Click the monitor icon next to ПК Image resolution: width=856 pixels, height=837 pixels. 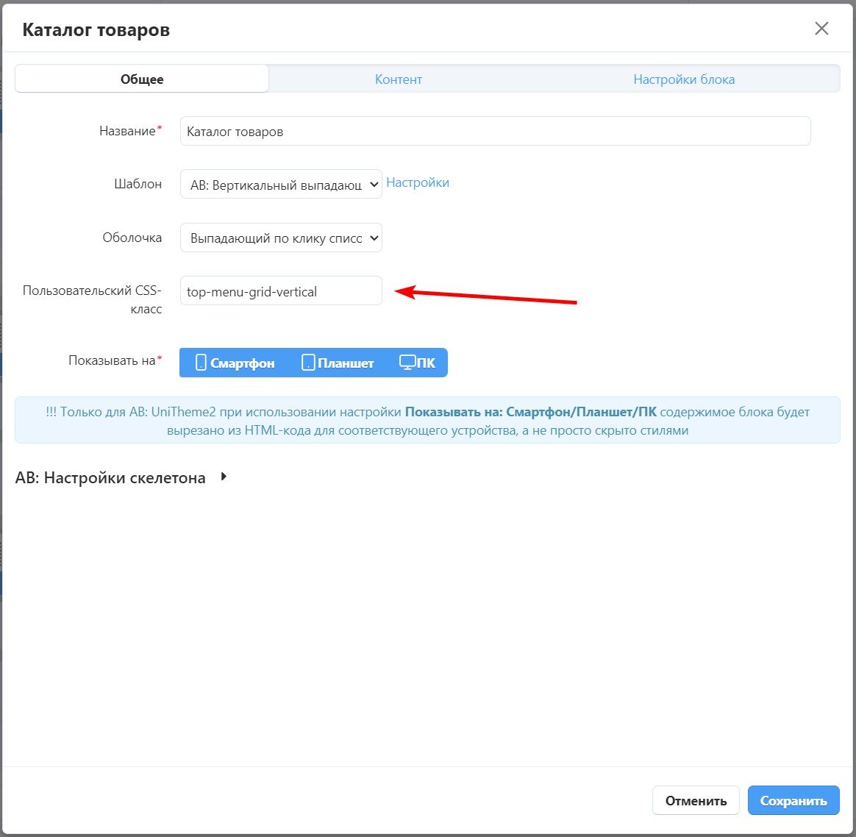407,363
